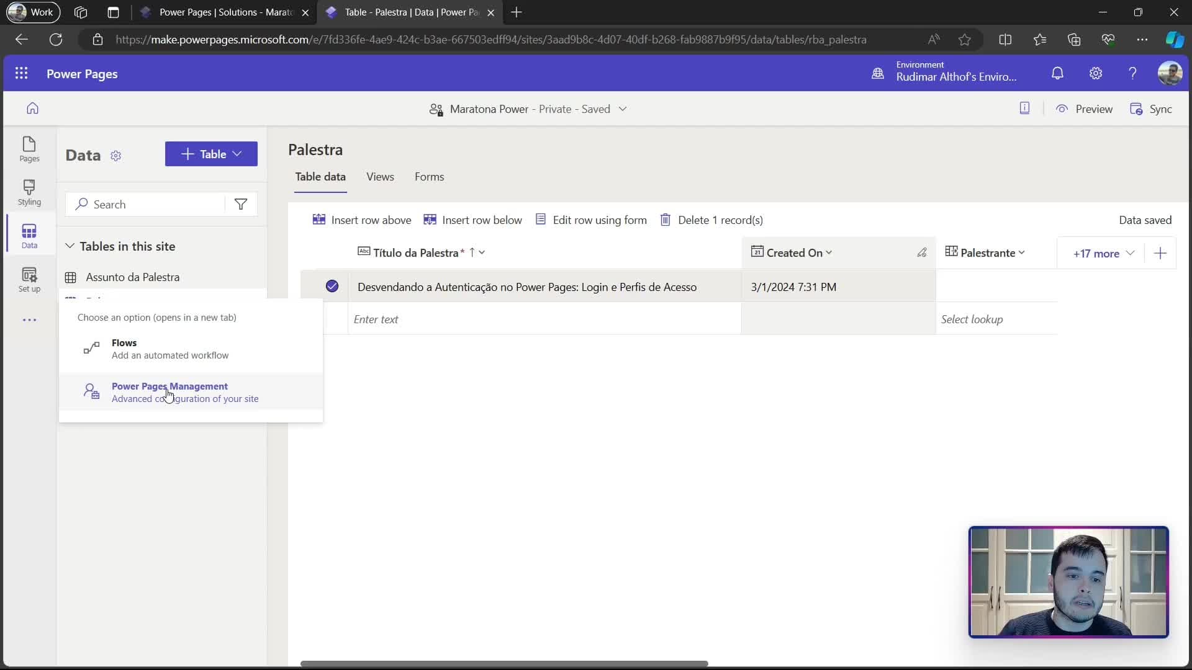Viewport: 1192px width, 670px height.
Task: Open Created On column menu
Action: (829, 252)
